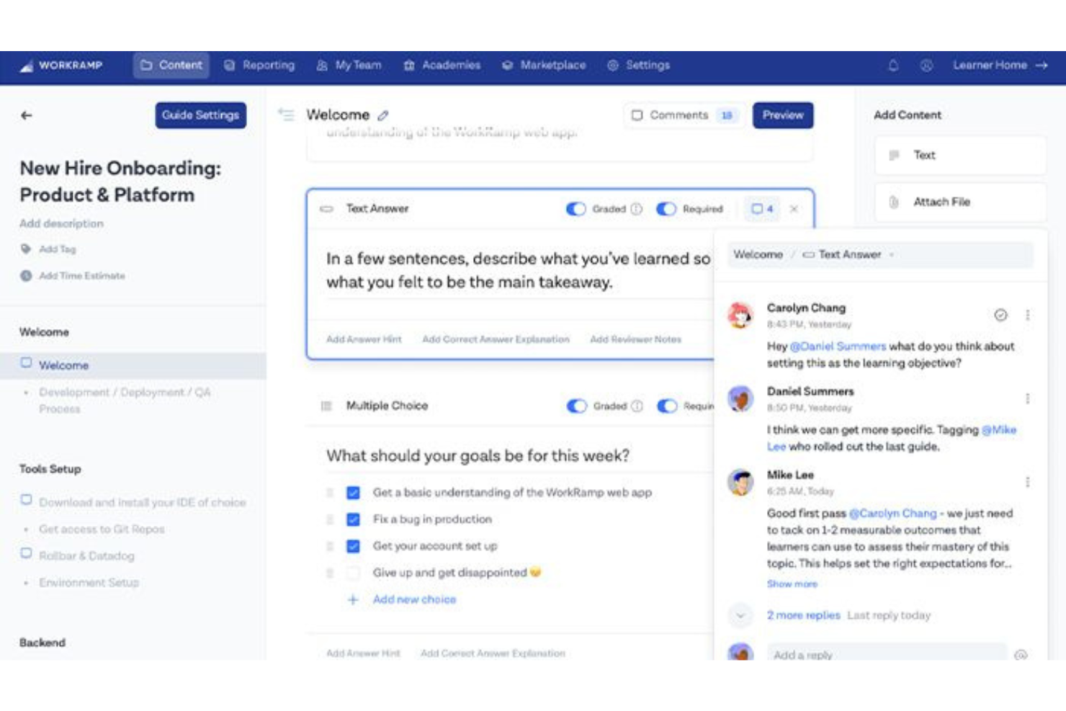The height and width of the screenshot is (711, 1066).
Task: Open the Comments panel button
Action: pyautogui.click(x=683, y=115)
